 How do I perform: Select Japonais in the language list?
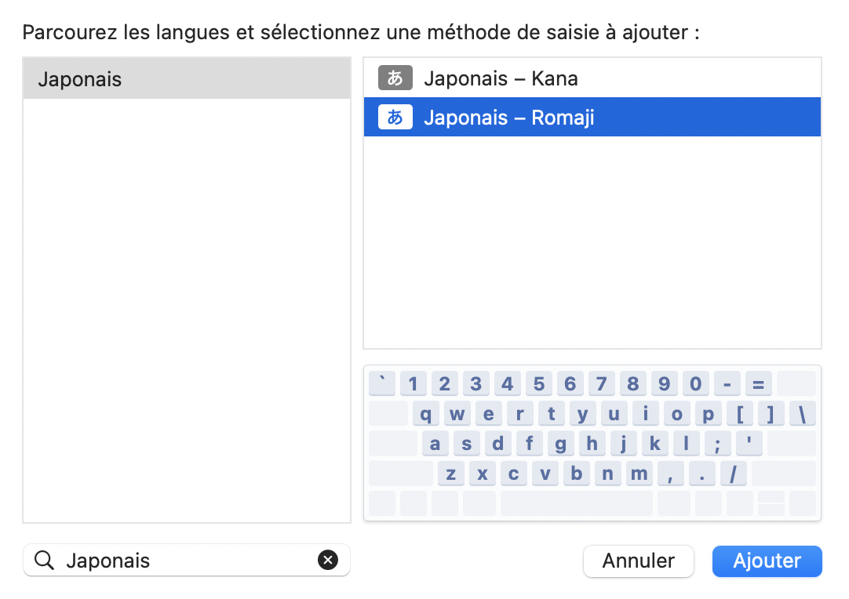click(x=186, y=79)
